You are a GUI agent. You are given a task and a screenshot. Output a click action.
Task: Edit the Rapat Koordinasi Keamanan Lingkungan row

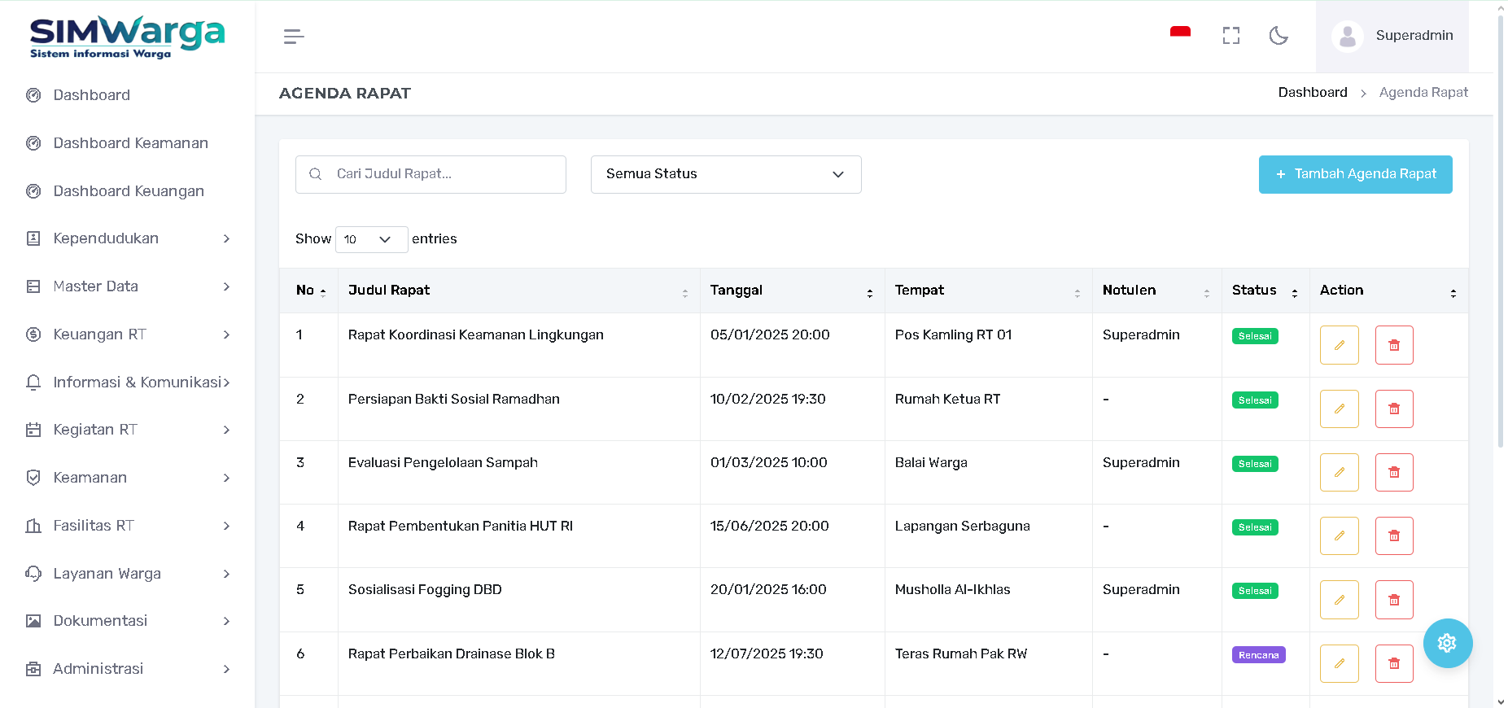1339,345
